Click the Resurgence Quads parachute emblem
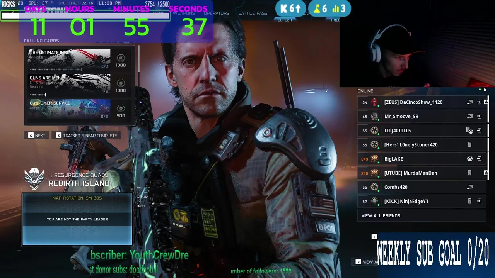The width and height of the screenshot is (495, 278). (x=34, y=178)
